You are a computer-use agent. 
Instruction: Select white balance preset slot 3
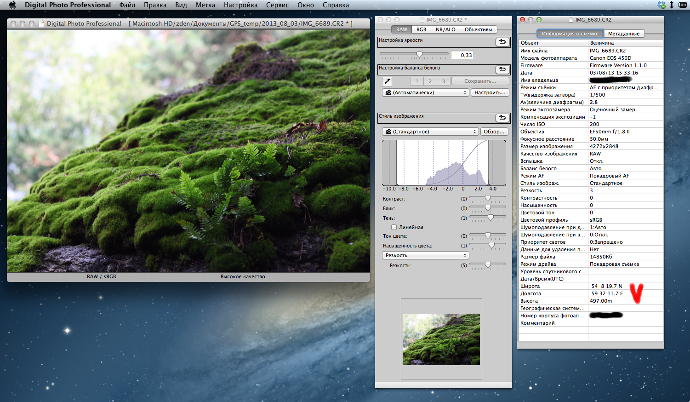(x=443, y=81)
